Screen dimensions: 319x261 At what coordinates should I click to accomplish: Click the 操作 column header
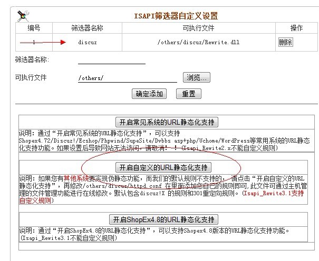[x=296, y=27]
